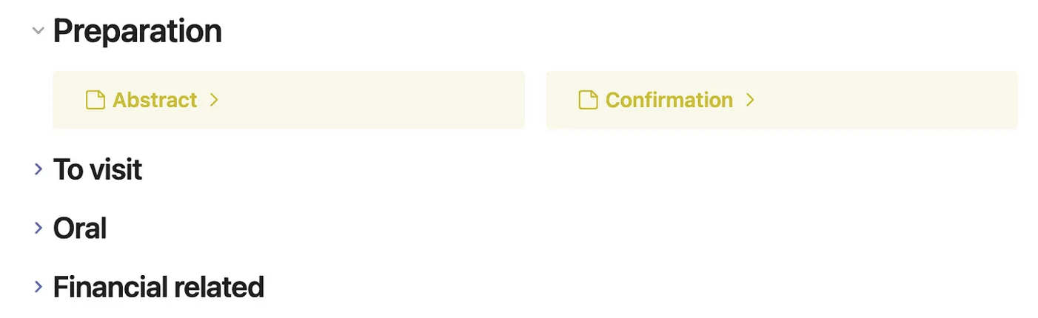Click the Financial related heading text

158,287
